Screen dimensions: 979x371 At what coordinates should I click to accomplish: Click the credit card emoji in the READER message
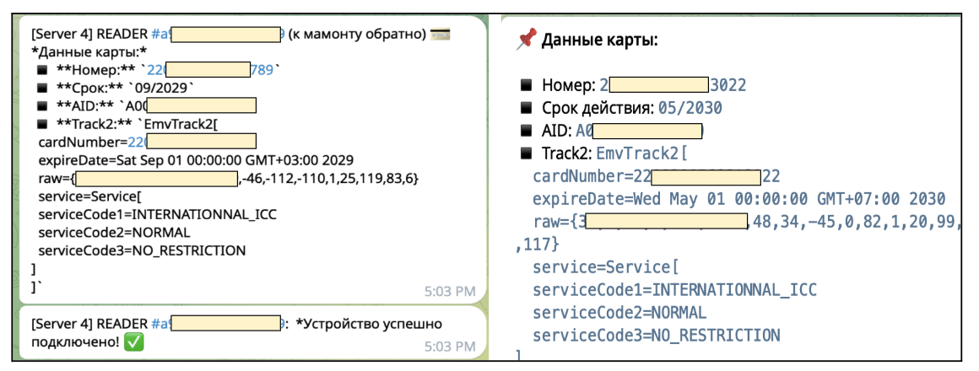[438, 35]
